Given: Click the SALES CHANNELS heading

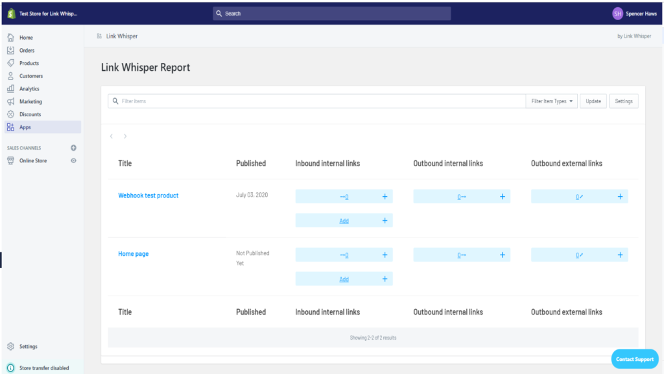Looking at the screenshot, I should tap(24, 148).
